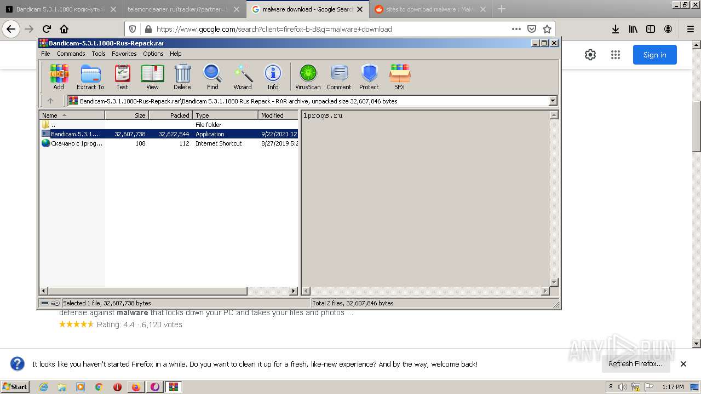Launch Internet Explorer from the taskbar
The height and width of the screenshot is (394, 701).
(x=43, y=387)
